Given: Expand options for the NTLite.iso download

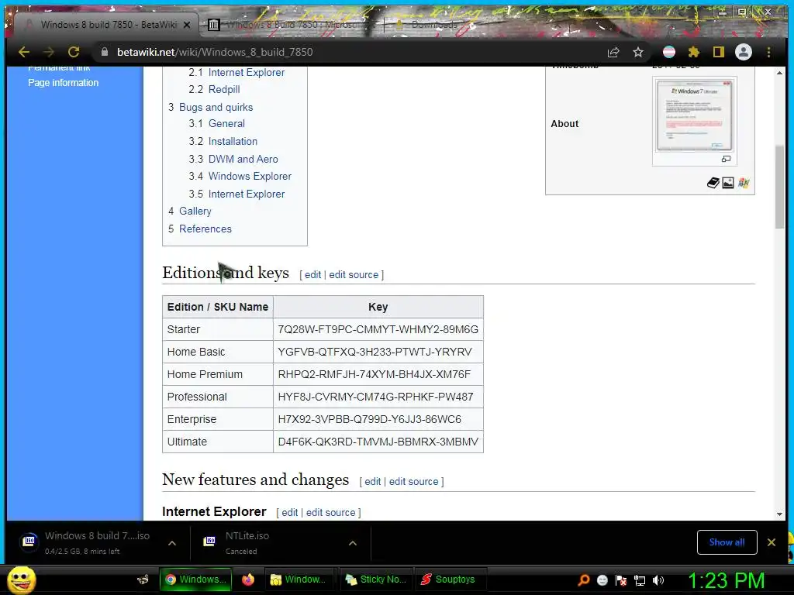Looking at the screenshot, I should point(353,543).
